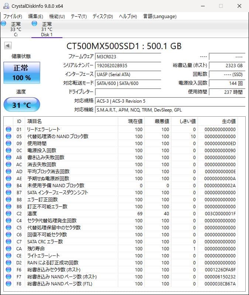This screenshot has height=295, width=249.
Task: Click the 31 °C temperature button
Action: pyautogui.click(x=22, y=104)
